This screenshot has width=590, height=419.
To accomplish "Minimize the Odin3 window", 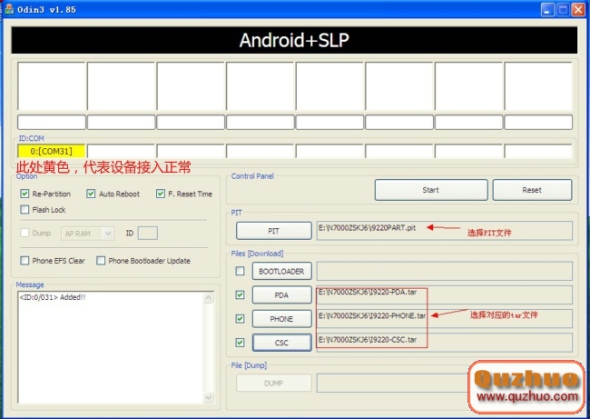I will coord(547,10).
